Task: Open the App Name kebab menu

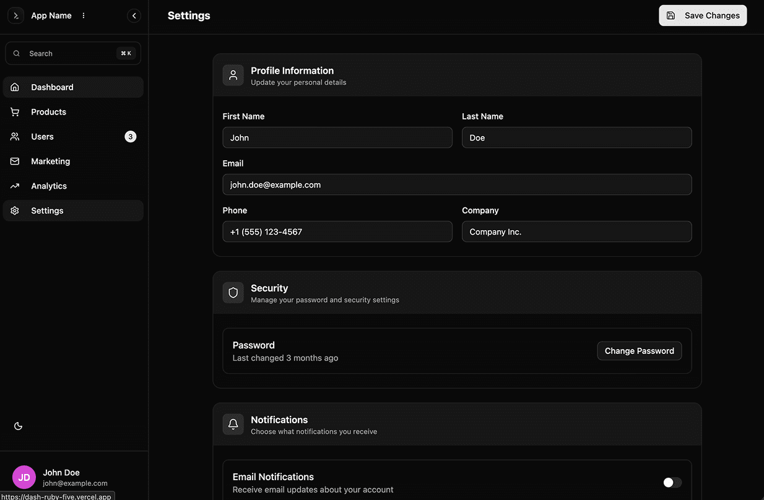Action: click(83, 15)
